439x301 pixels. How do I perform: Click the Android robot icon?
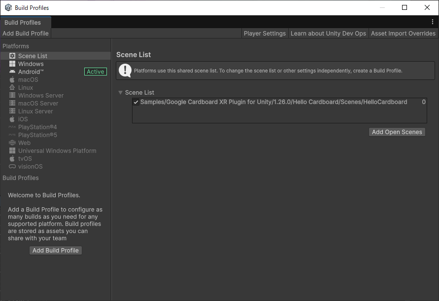point(12,72)
